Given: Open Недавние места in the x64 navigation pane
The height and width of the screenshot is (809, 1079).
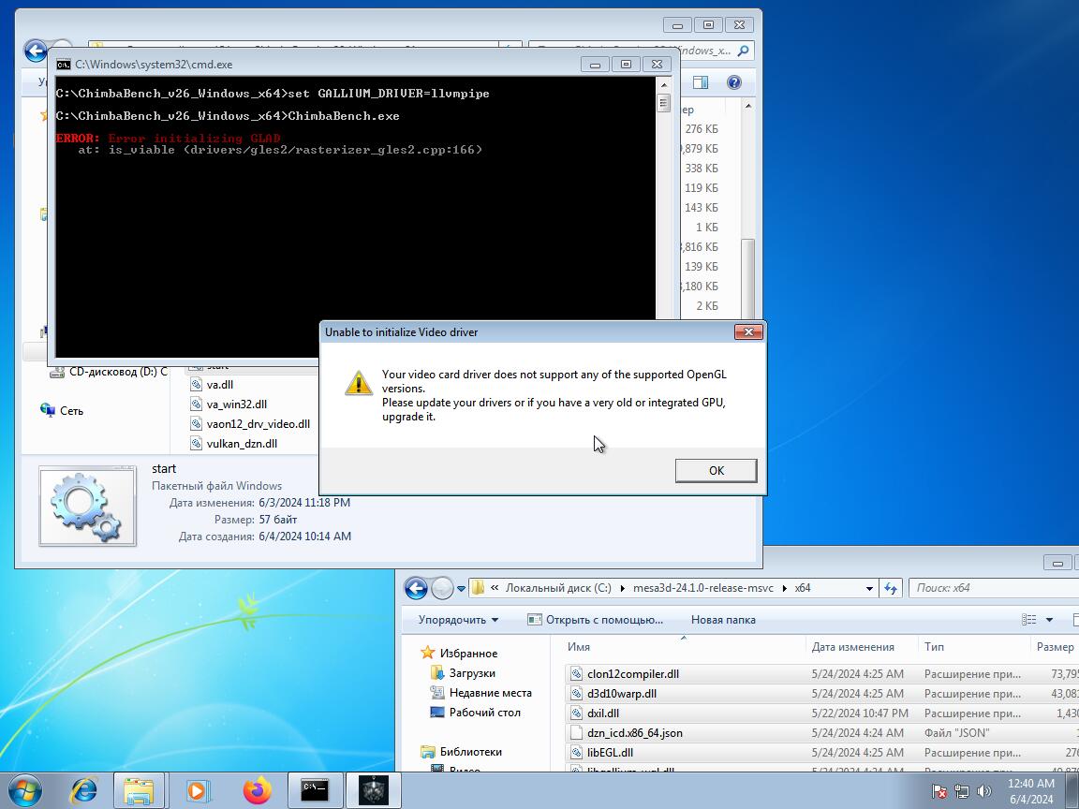Looking at the screenshot, I should point(490,693).
